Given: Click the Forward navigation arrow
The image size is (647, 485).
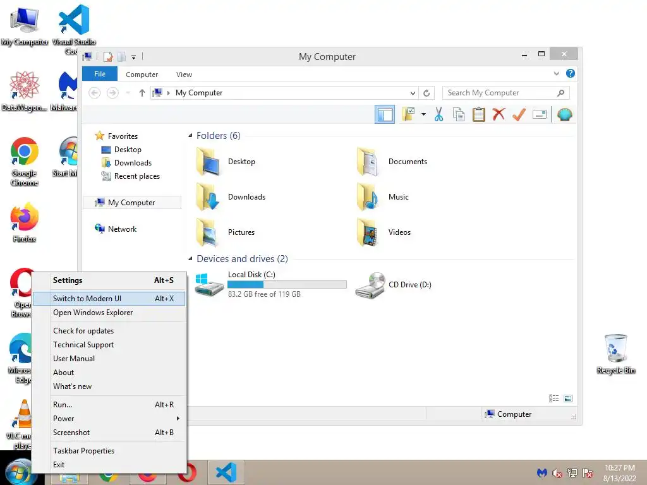Looking at the screenshot, I should click(x=112, y=93).
